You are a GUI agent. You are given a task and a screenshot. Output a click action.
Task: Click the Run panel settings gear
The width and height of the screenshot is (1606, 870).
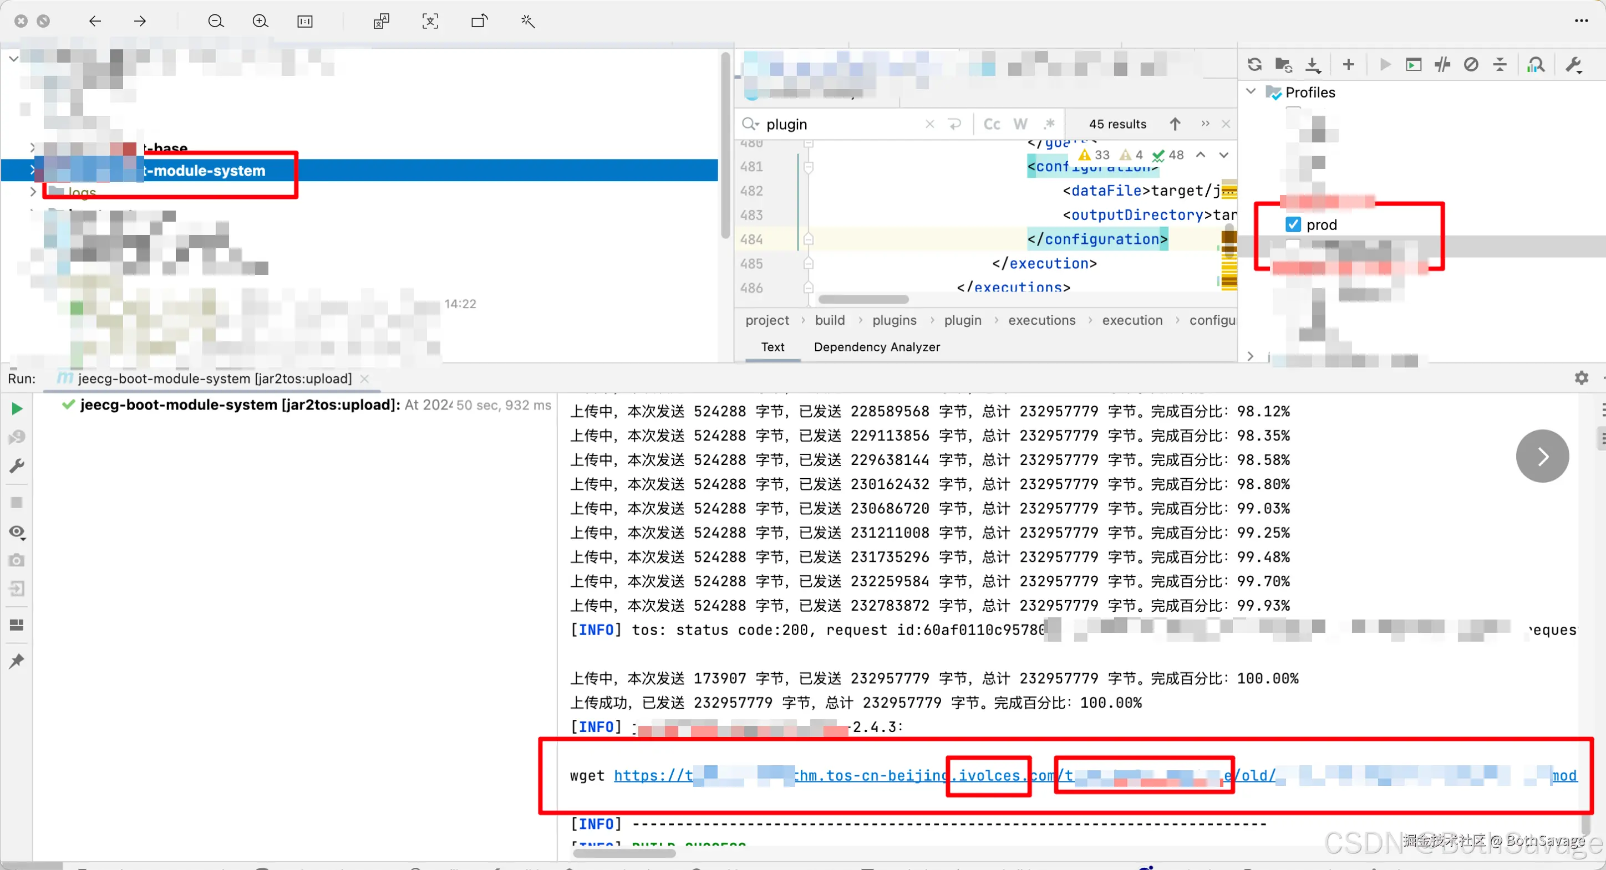coord(1581,378)
